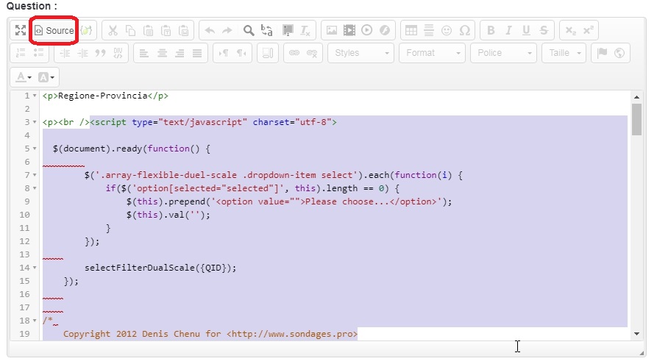Insert video with the film strip icon
Screen dimensions: 657x364
click(x=349, y=30)
